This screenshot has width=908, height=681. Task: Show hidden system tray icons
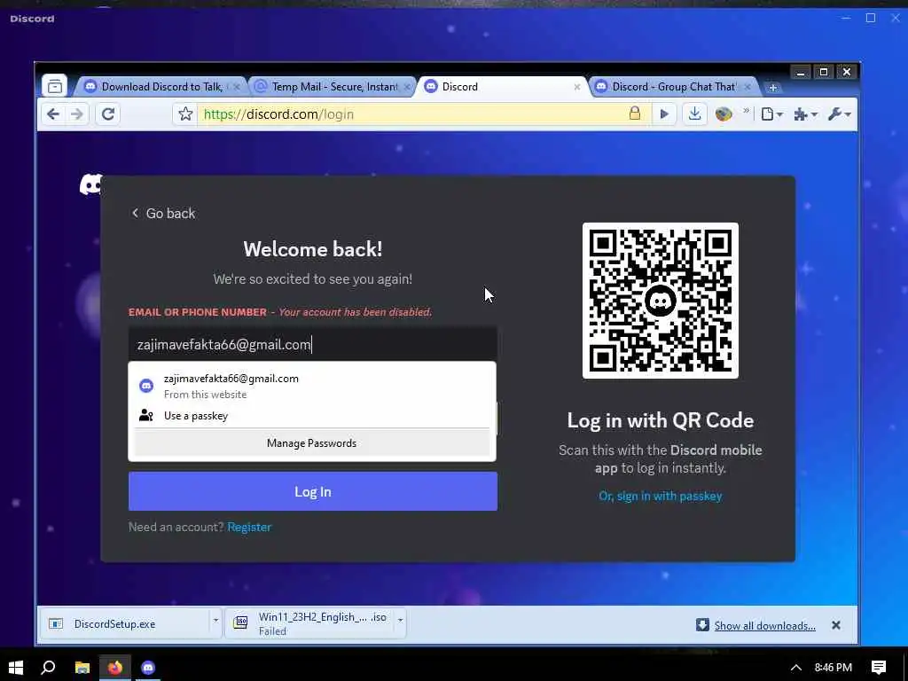[x=796, y=668]
